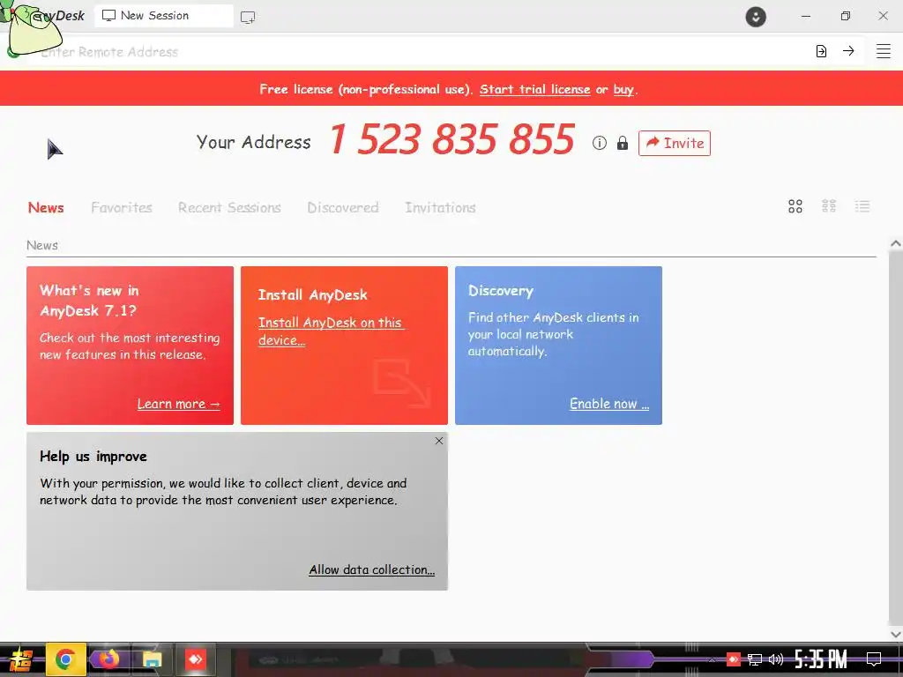Switch to small tiles view

[829, 206]
